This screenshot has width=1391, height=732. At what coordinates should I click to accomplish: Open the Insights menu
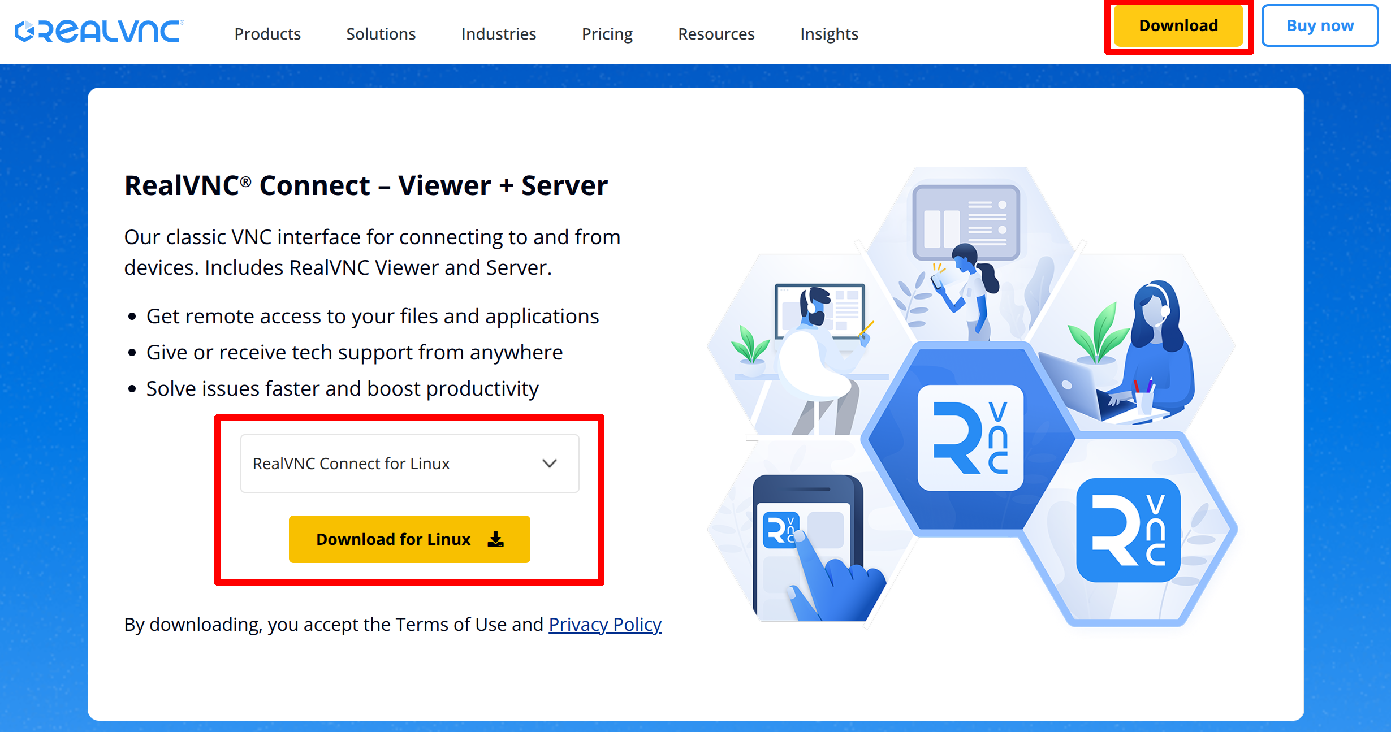829,34
